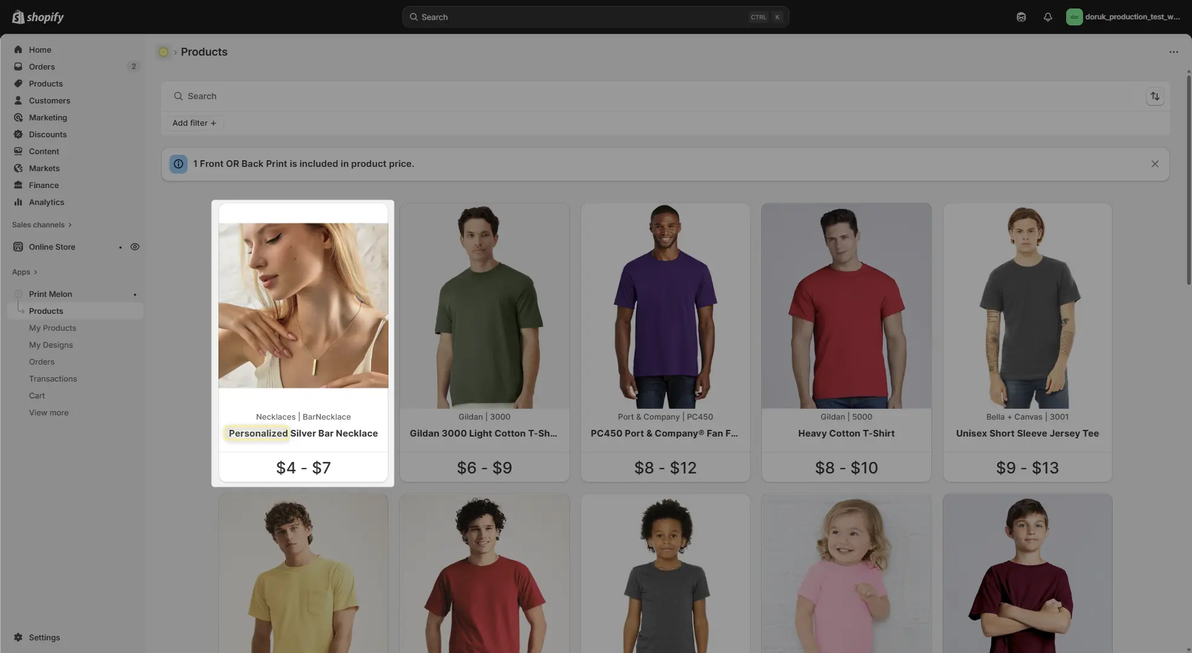Click the Discounts badge icon
The width and height of the screenshot is (1192, 653).
coord(18,134)
